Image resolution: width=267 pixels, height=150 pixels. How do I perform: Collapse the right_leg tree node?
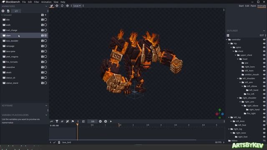click(229, 129)
